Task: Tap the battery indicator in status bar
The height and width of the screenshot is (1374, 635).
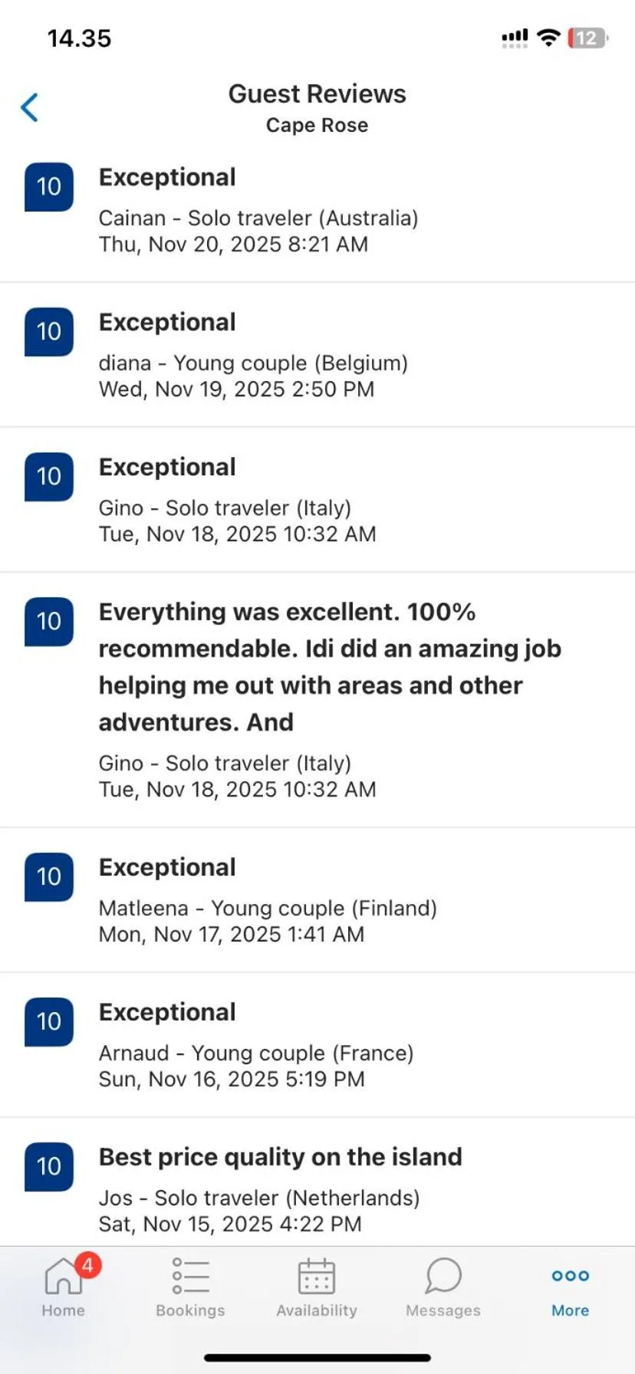Action: coord(587,38)
